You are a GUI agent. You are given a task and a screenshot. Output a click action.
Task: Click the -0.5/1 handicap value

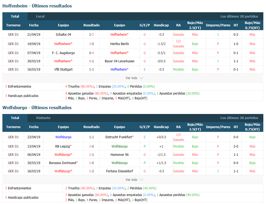[x=161, y=53]
